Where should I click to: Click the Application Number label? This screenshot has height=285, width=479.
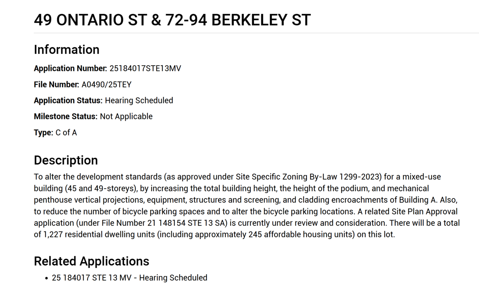pyautogui.click(x=70, y=69)
